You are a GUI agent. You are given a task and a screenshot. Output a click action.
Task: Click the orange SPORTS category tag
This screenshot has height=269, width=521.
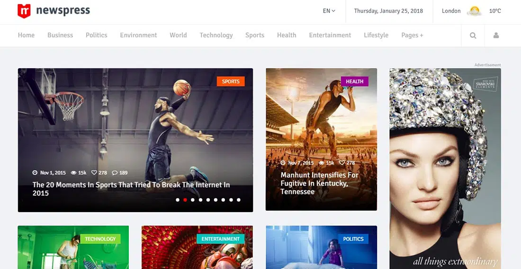coord(231,81)
